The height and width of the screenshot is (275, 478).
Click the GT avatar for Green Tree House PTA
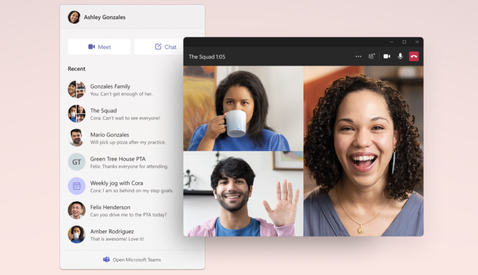point(76,162)
